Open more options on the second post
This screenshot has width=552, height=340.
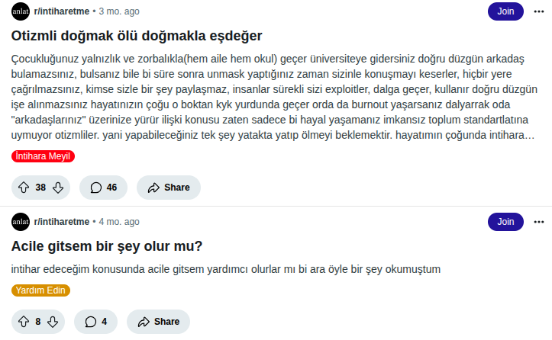tap(538, 221)
